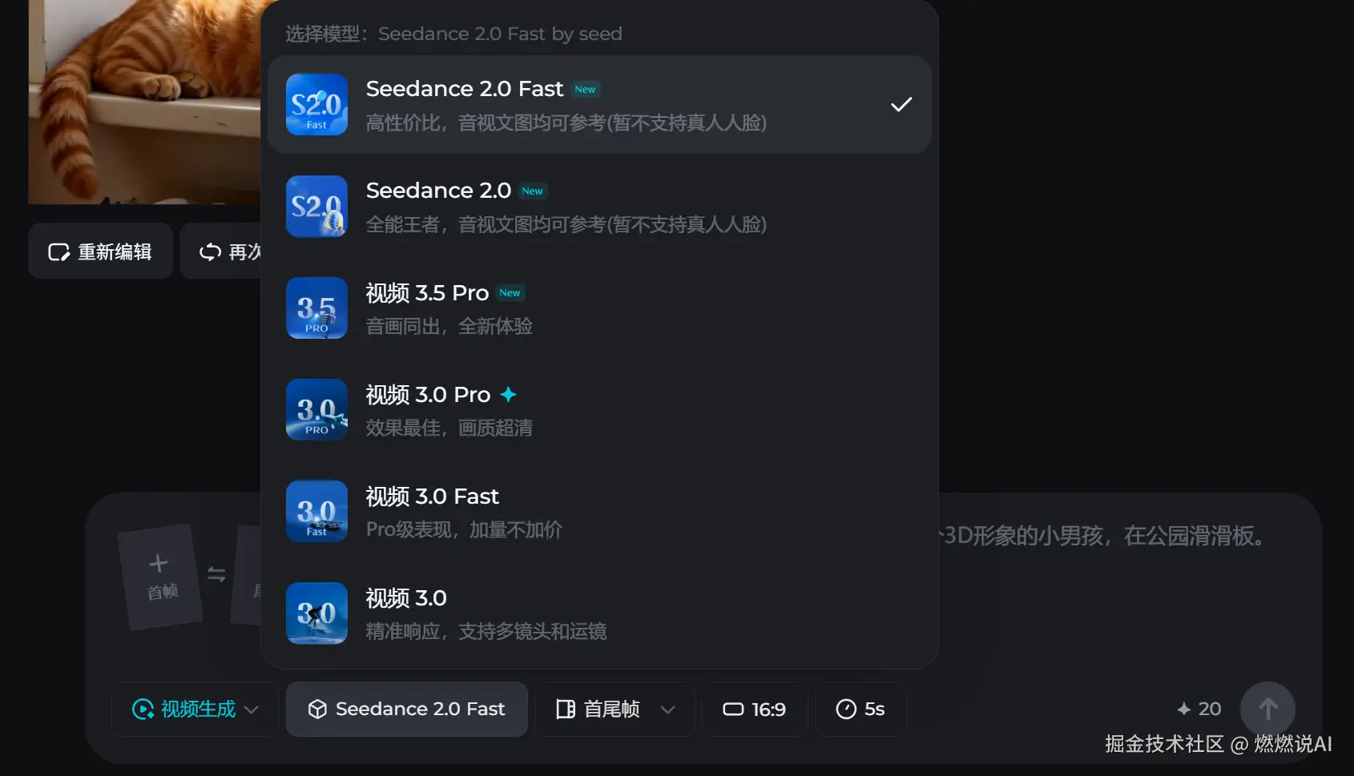Click the clock icon in duration button

click(846, 709)
